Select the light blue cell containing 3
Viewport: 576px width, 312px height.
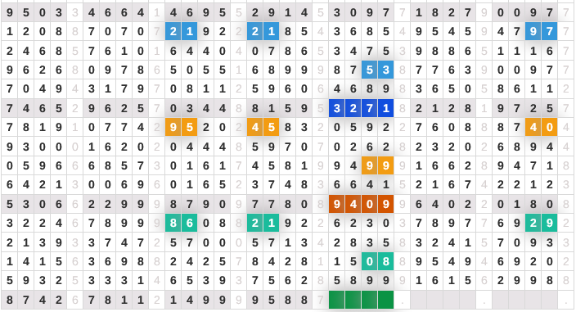(x=385, y=70)
